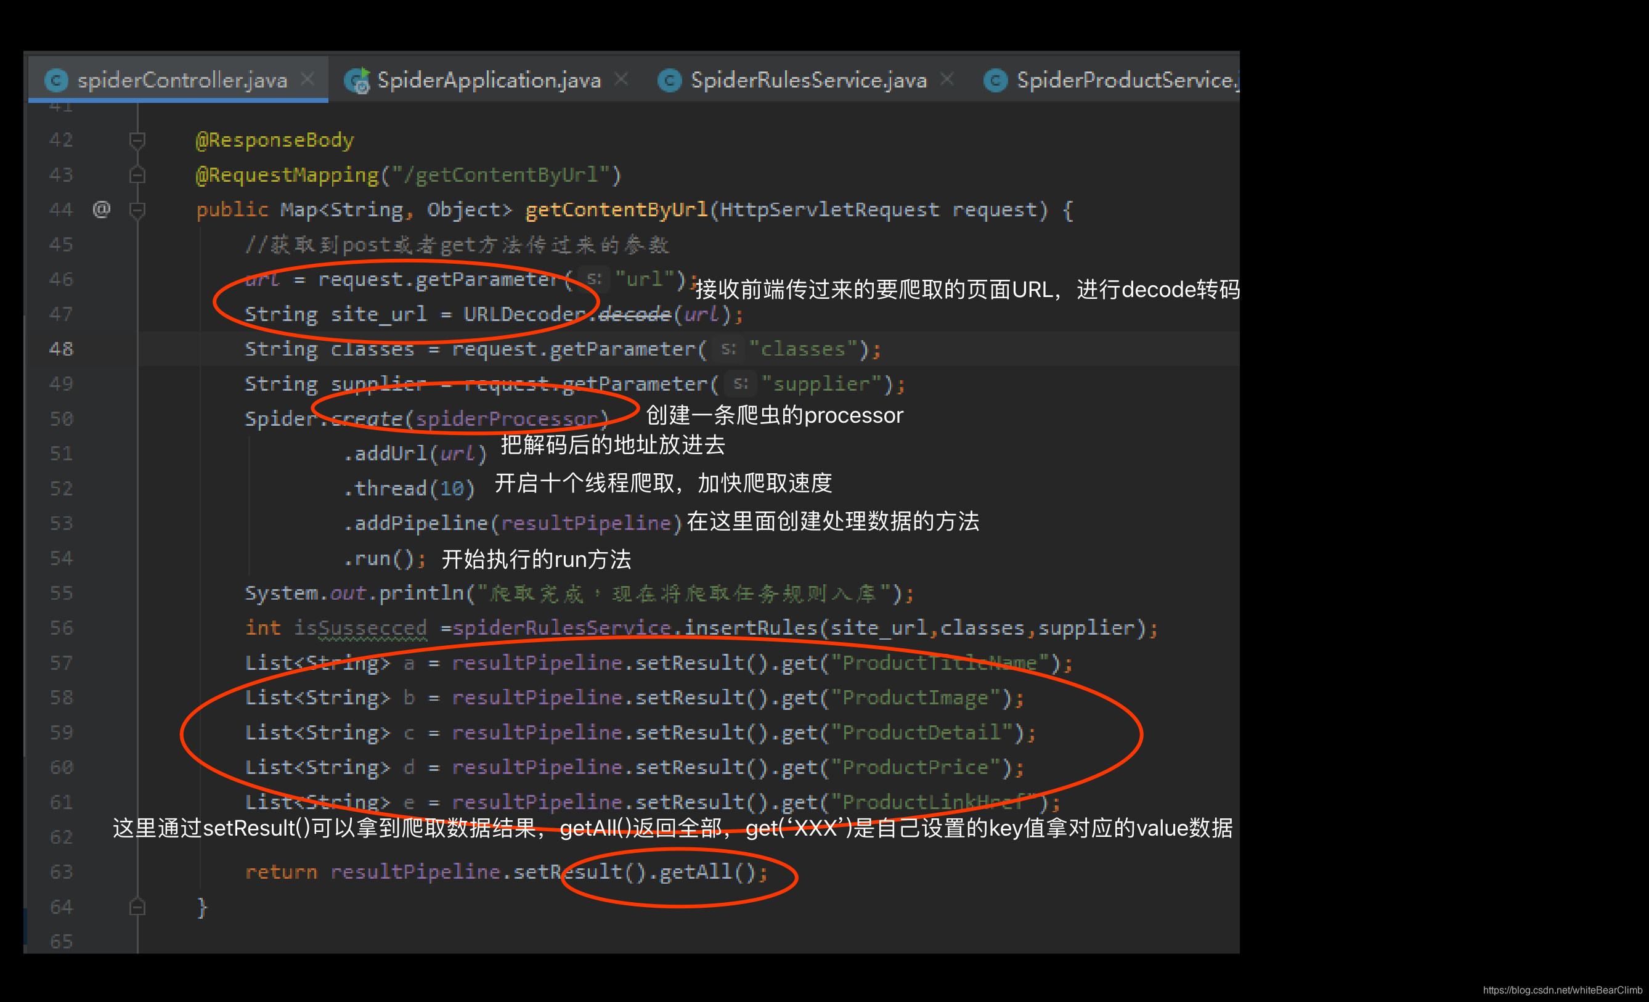
Task: Click the "/getContentByUrl" string
Action: (x=500, y=174)
